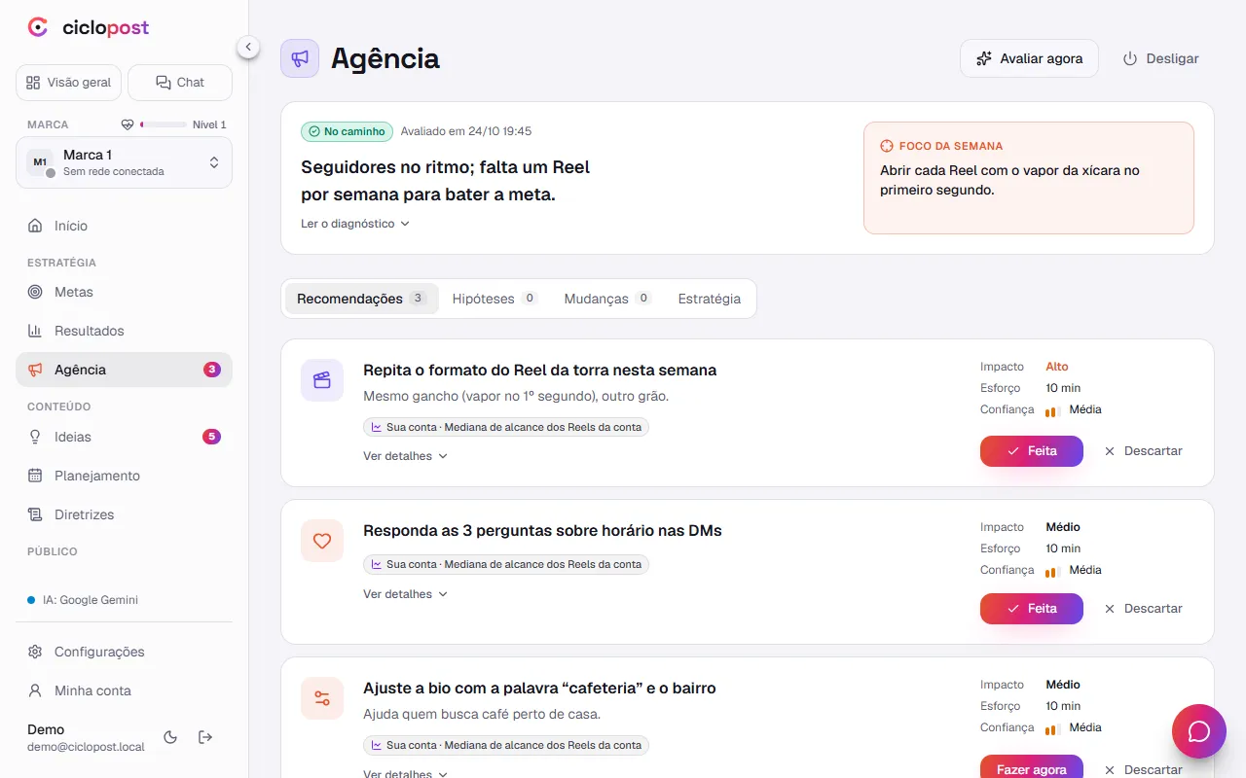Click the heart-pulse brand health icon
Screen dimensions: 1246x778
pyautogui.click(x=127, y=124)
